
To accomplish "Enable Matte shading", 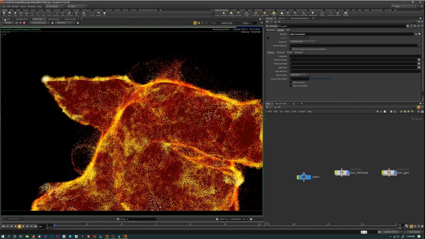I will click(x=291, y=82).
